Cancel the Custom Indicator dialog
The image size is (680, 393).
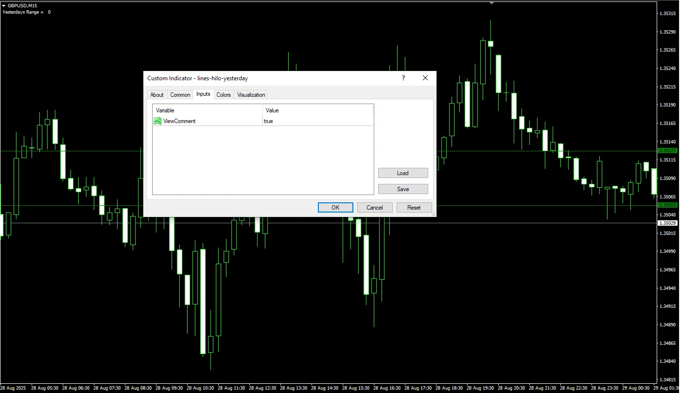click(x=375, y=208)
